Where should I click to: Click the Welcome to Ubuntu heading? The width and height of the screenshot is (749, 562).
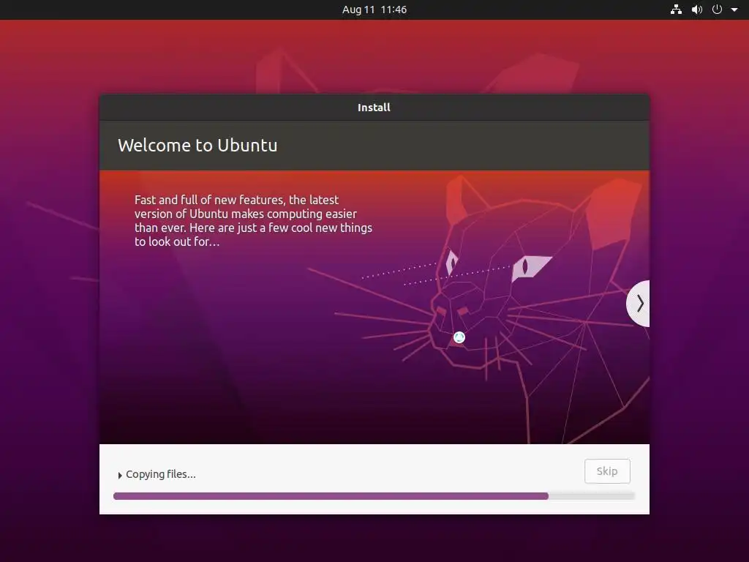pos(197,146)
